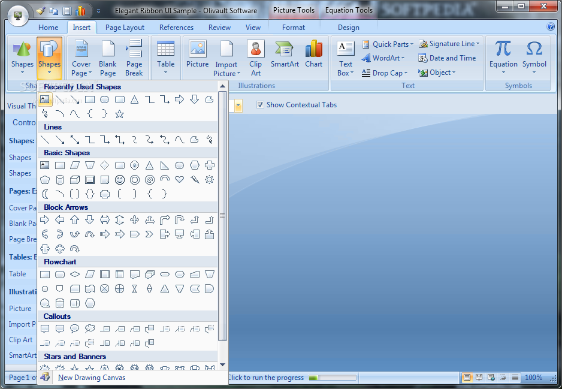The image size is (562, 389).
Task: Pick the flowchart summing junction shape
Action: pyautogui.click(x=104, y=289)
